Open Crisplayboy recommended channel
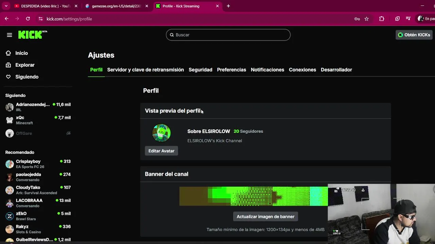 click(x=38, y=164)
